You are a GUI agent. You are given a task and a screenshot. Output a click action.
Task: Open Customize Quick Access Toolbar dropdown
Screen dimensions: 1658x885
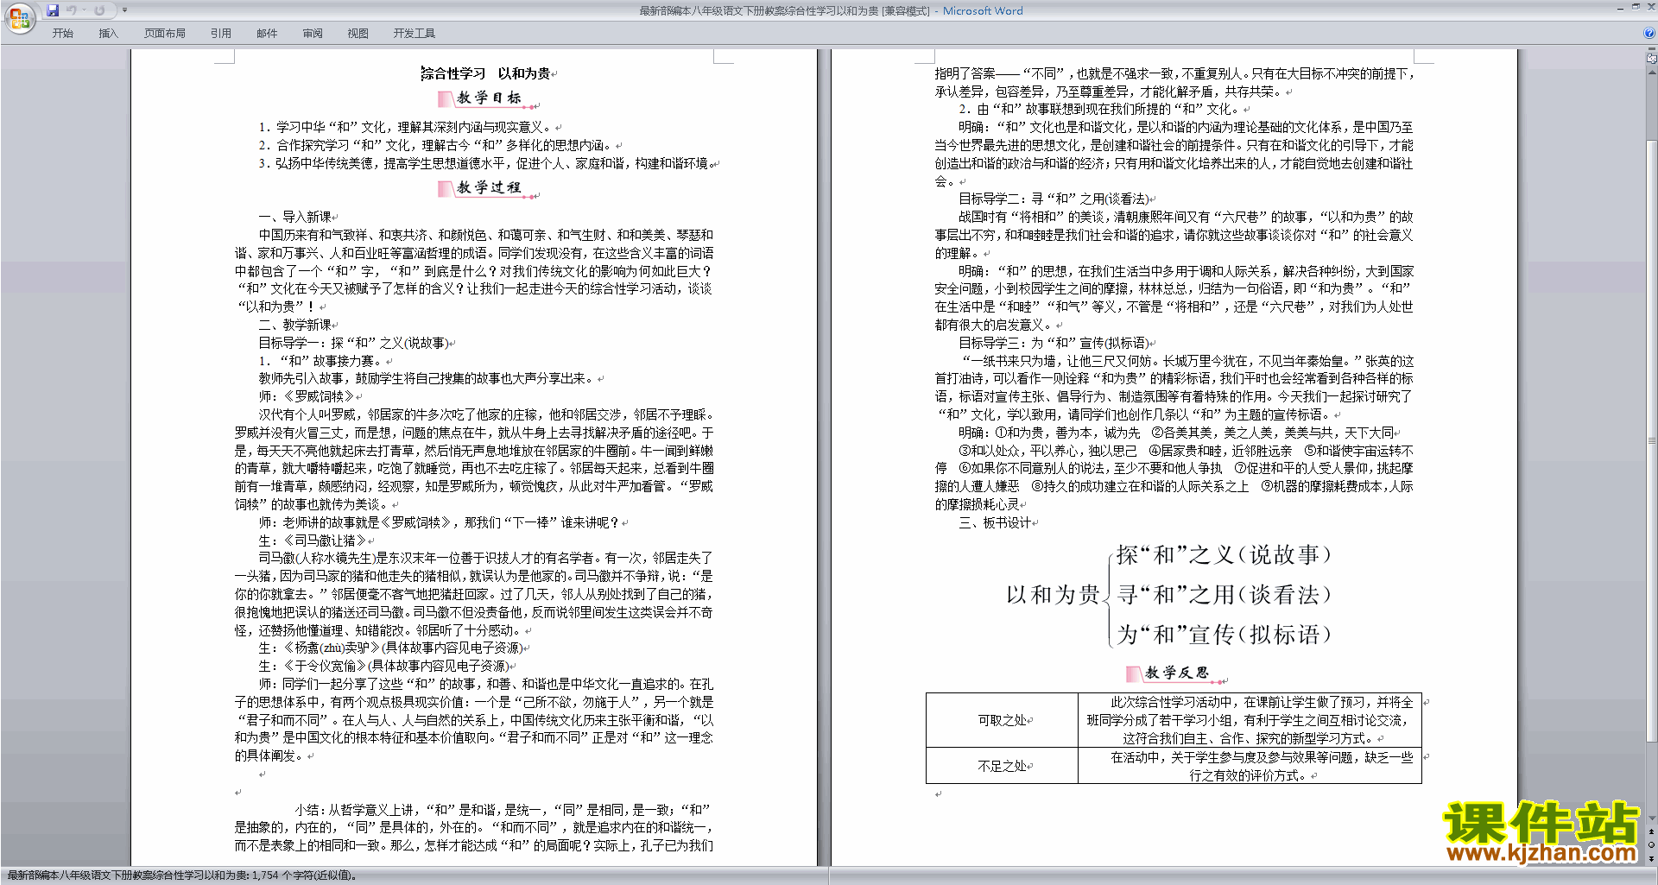click(x=124, y=10)
